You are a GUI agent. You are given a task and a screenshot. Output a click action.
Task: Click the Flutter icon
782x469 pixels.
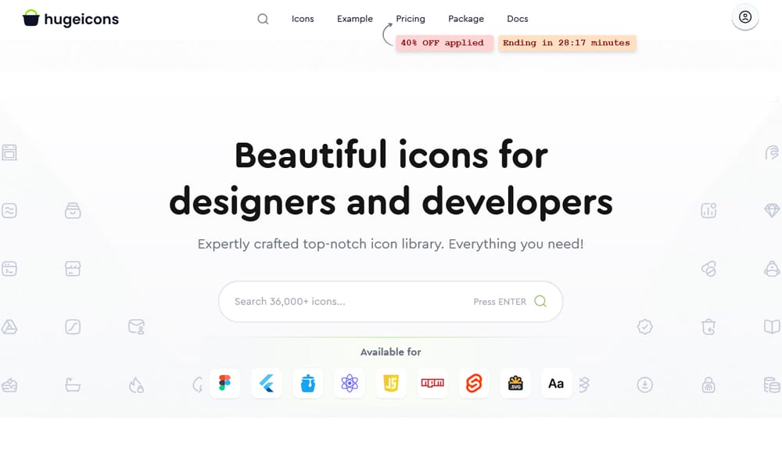(266, 383)
